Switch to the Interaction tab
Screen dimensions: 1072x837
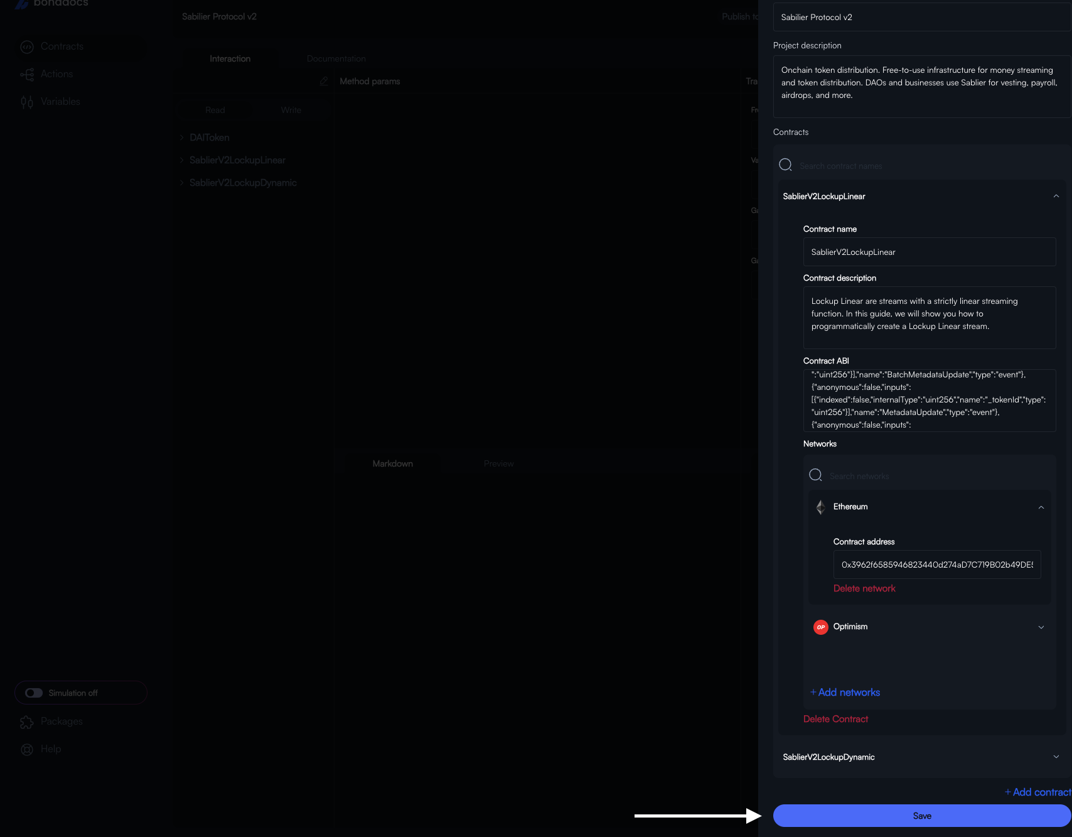click(x=230, y=58)
